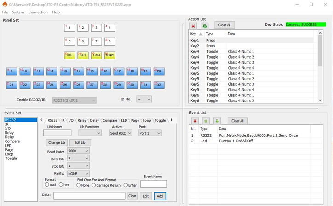Select yellow Start panel key
333x206 pixels.
tap(109, 55)
